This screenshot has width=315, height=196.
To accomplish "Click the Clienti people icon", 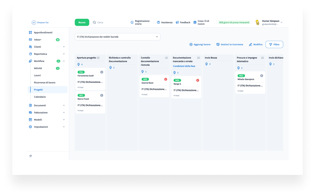I will click(30, 47).
